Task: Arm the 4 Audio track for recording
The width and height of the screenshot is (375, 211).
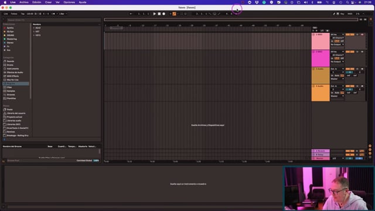Action: coord(362,86)
